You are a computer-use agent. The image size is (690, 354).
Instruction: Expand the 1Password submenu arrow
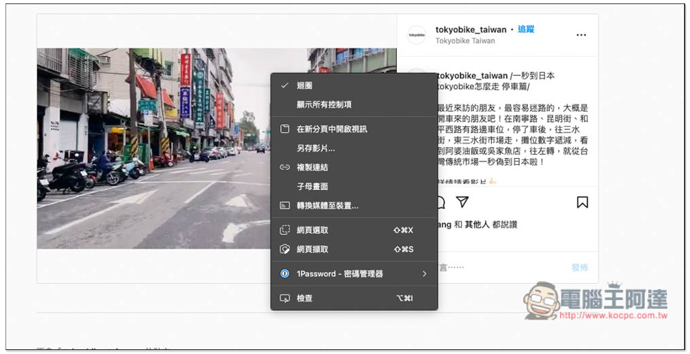424,274
